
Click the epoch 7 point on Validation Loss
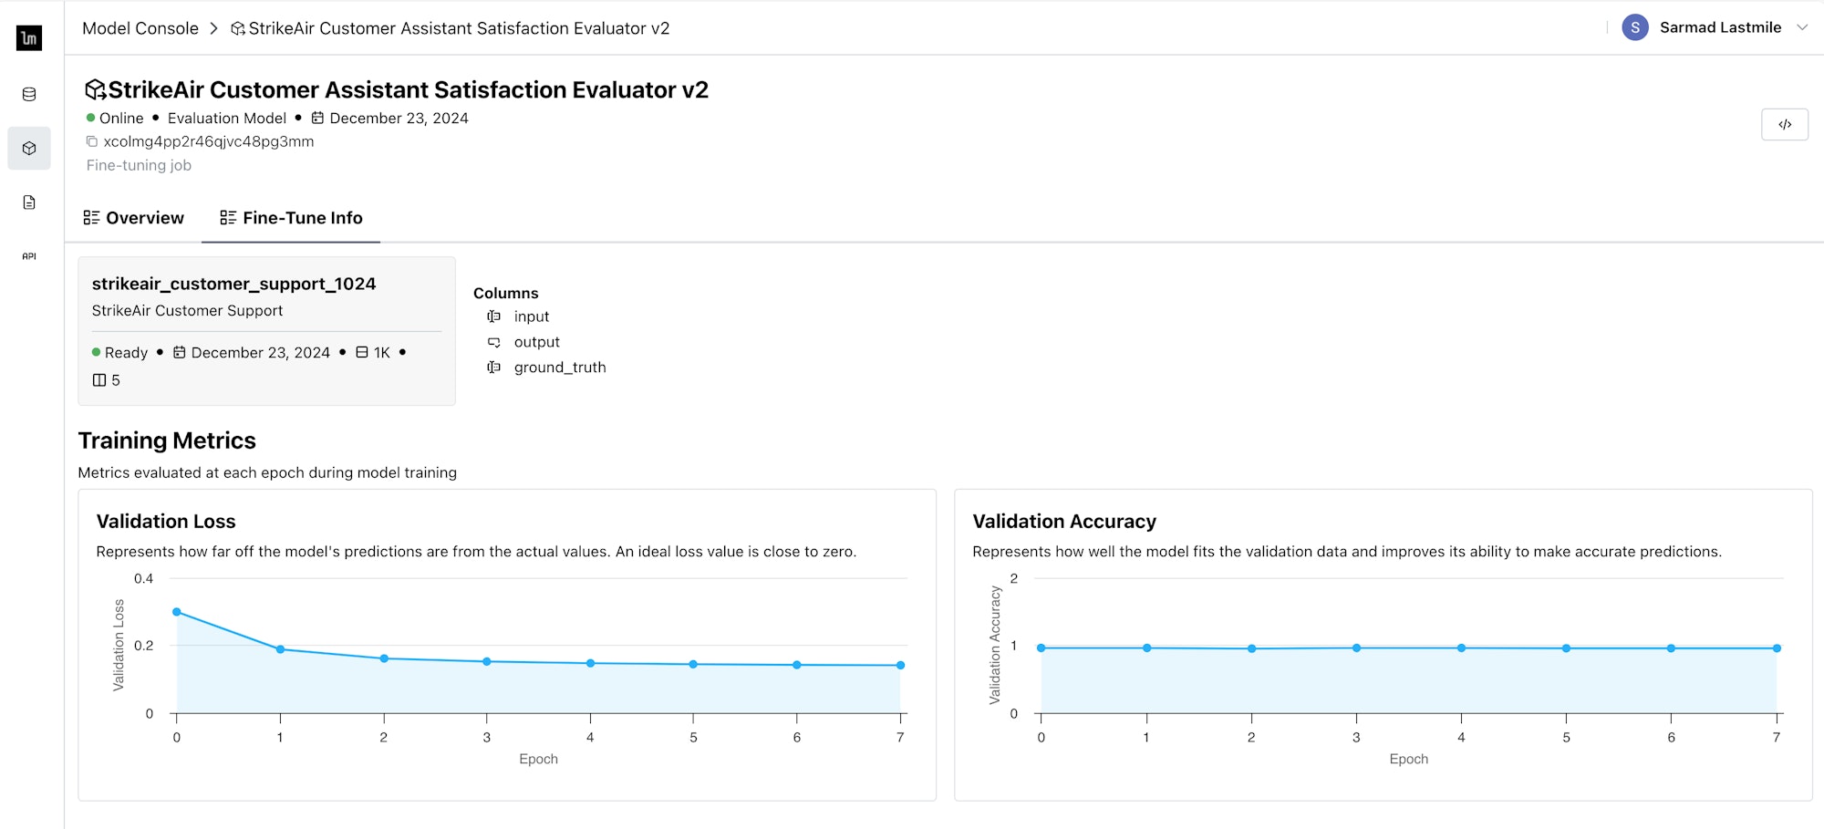900,666
